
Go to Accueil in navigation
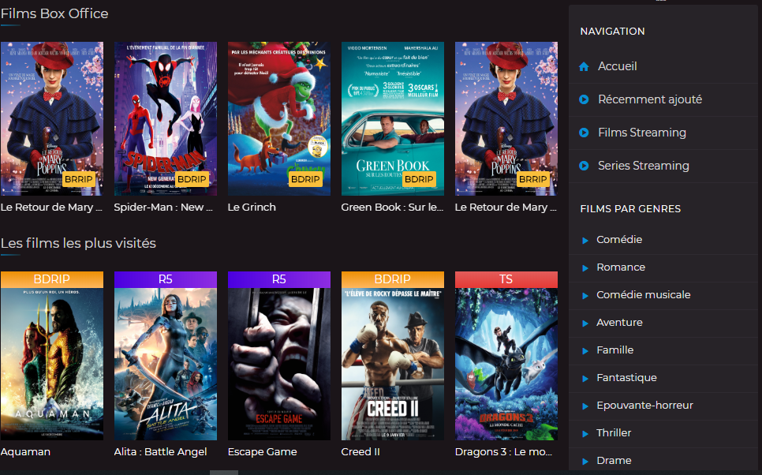(x=617, y=66)
